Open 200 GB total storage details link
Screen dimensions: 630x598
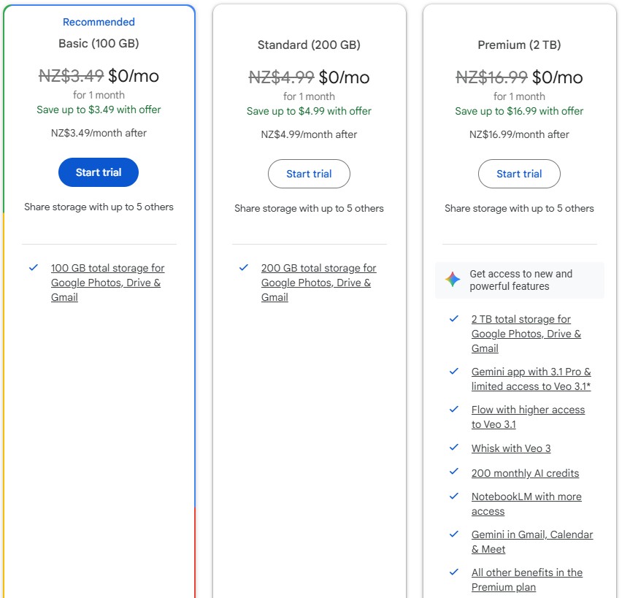click(317, 283)
